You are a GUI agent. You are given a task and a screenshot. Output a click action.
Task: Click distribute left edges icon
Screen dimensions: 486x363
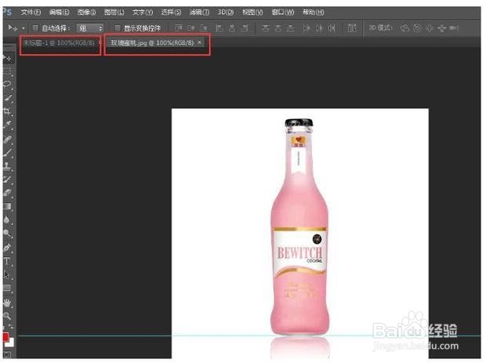[306, 28]
